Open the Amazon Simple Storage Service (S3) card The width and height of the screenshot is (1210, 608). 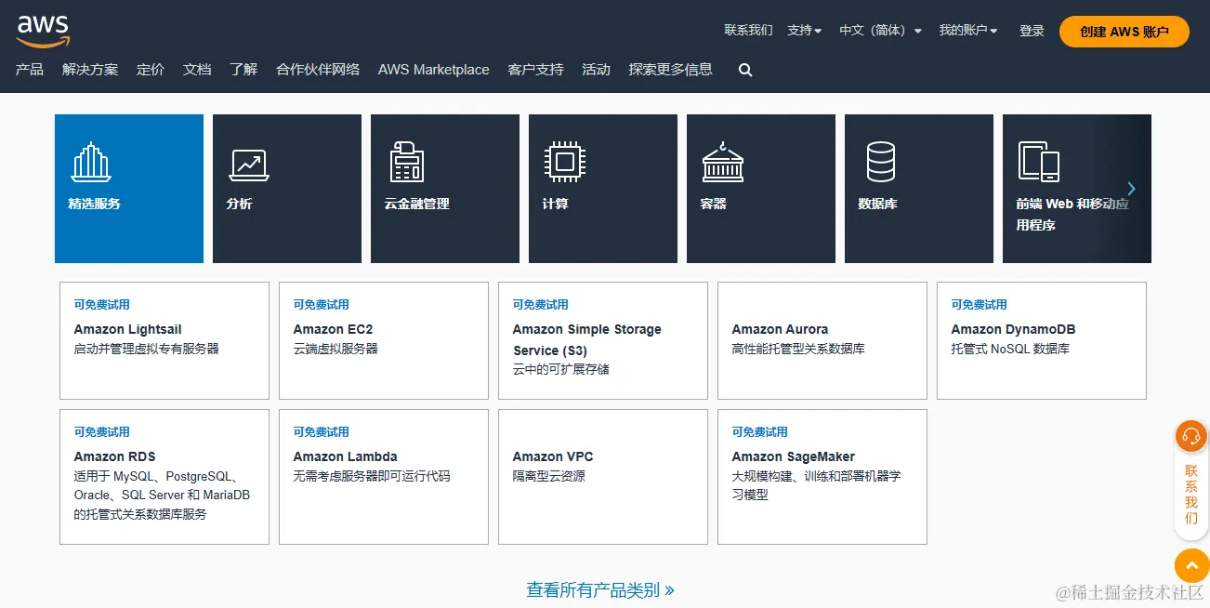point(603,340)
